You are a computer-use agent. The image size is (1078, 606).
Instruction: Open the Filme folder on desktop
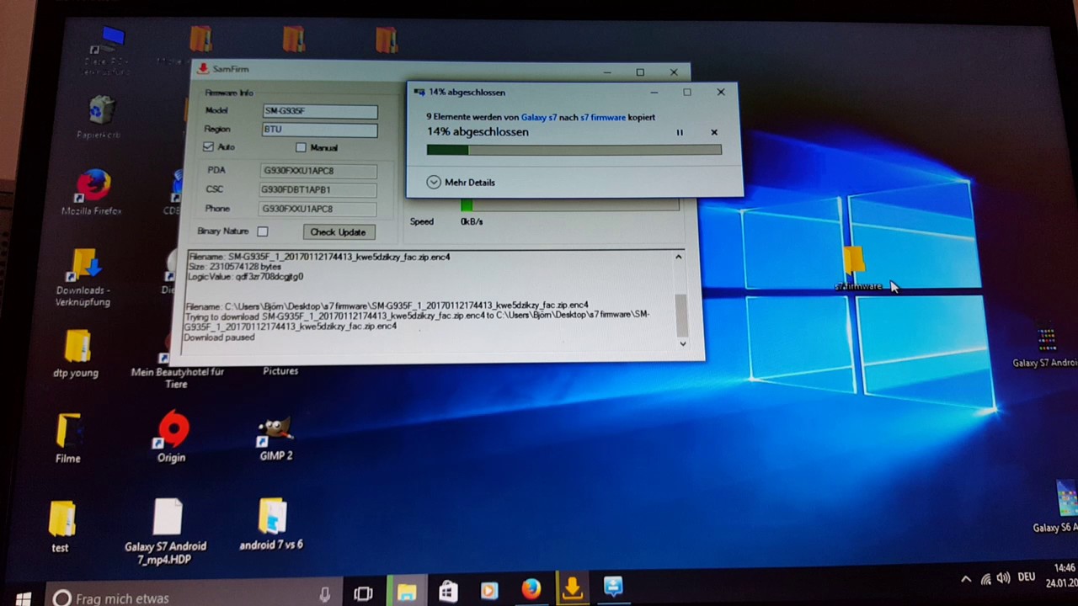[x=68, y=438]
